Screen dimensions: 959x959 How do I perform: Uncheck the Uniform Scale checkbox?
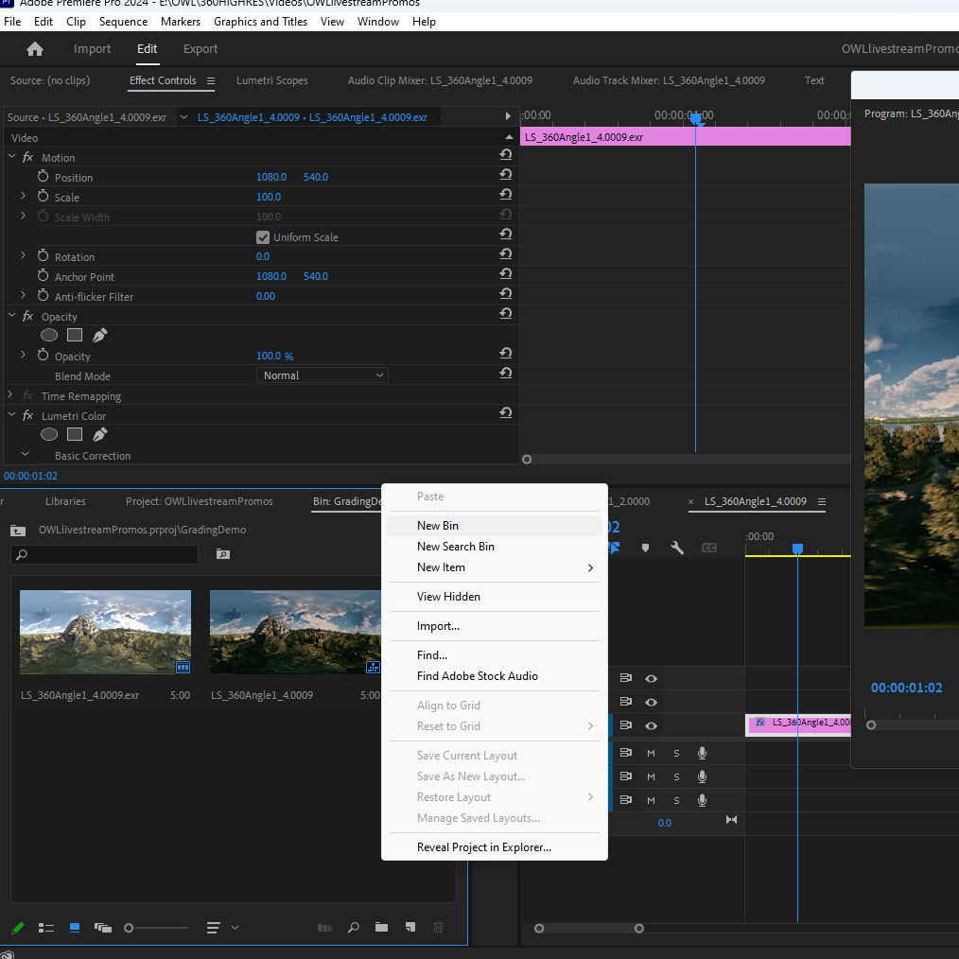(263, 237)
